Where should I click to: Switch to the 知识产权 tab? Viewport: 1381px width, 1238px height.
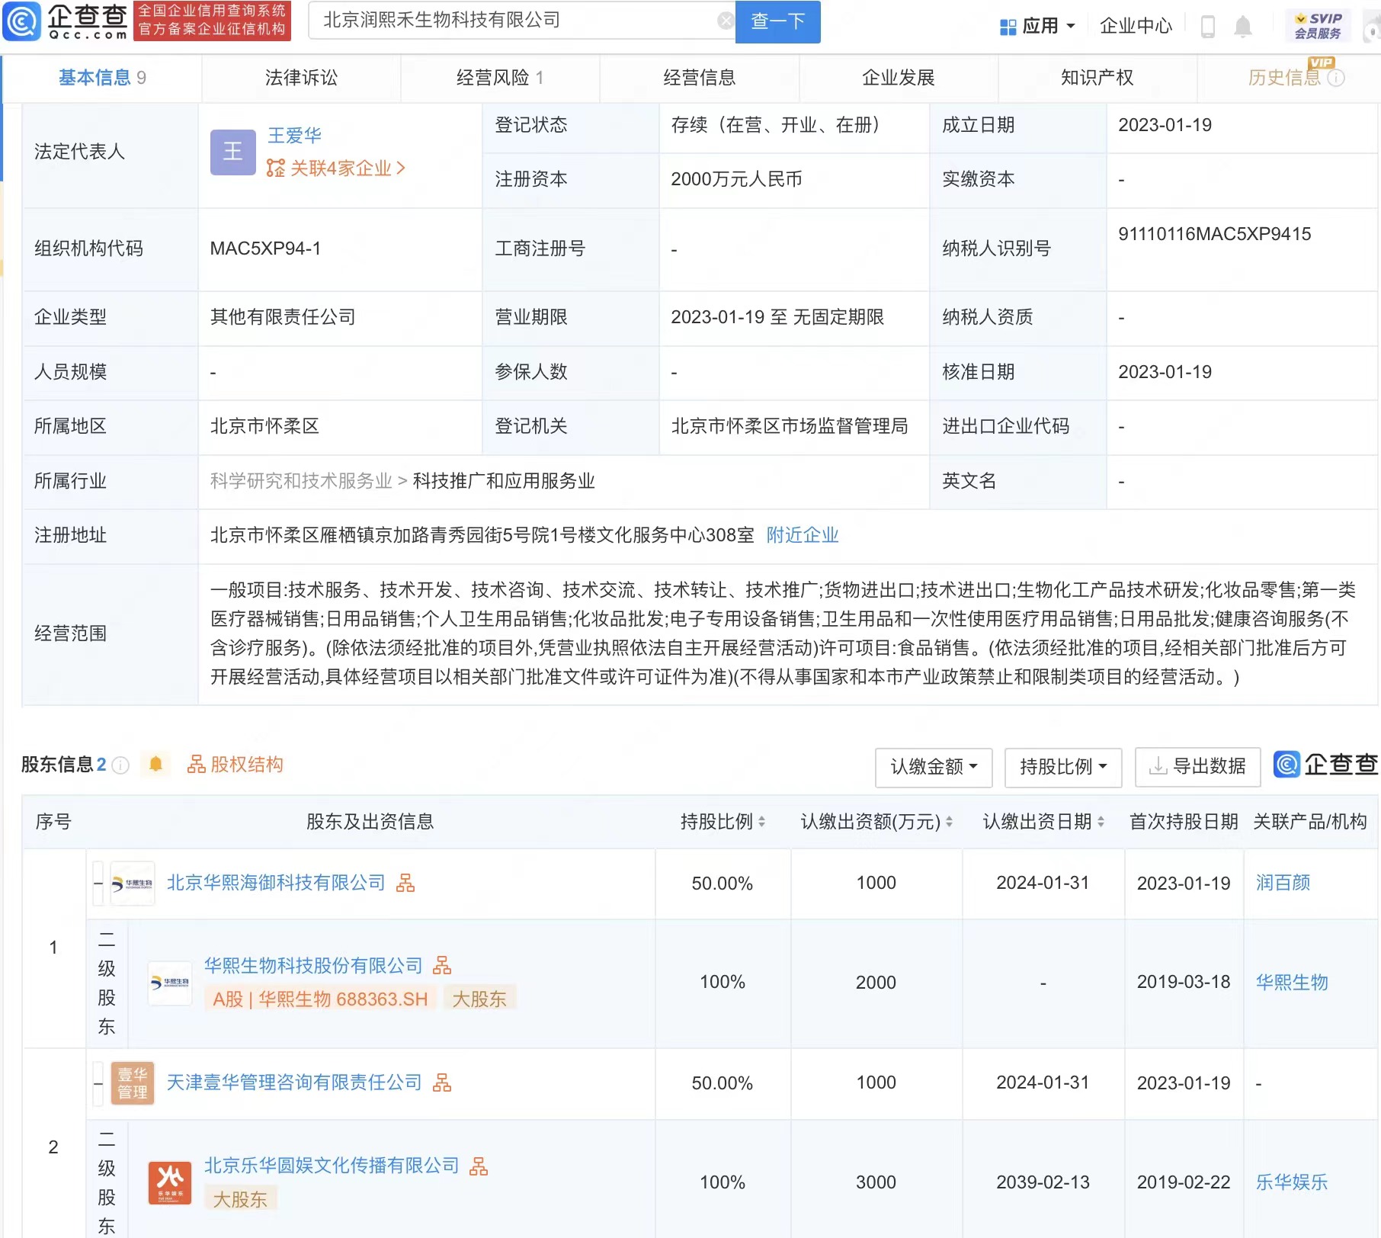[1096, 77]
